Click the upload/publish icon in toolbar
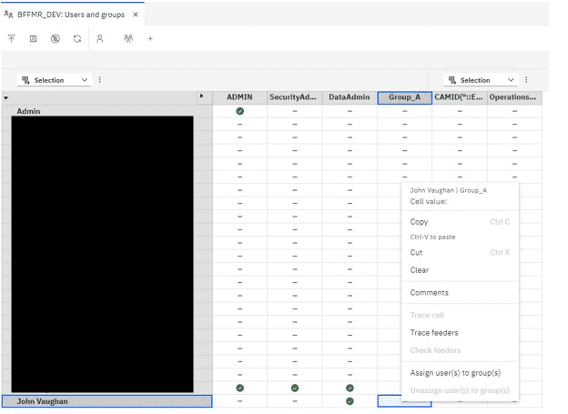This screenshot has width=568, height=414. click(12, 39)
